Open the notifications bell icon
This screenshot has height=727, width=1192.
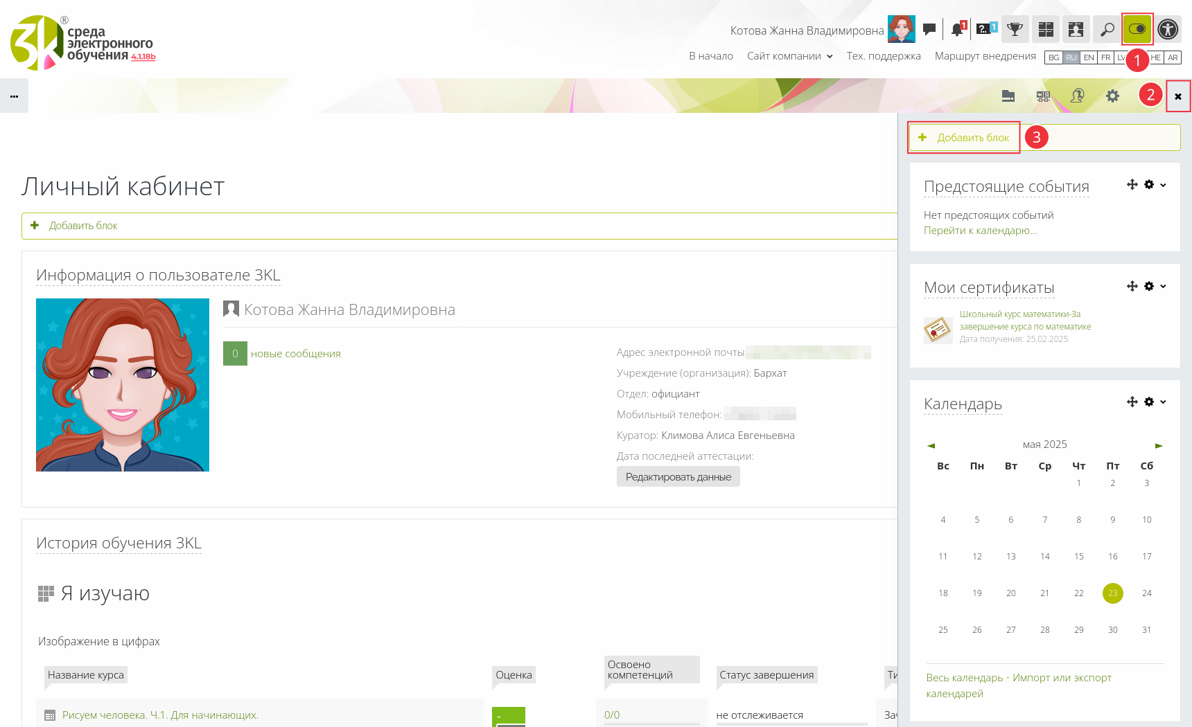(x=958, y=29)
